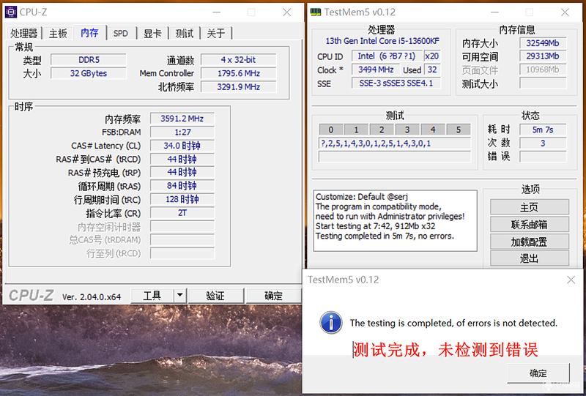This screenshot has height=396, width=586.
Task: Click the 3291.9 MHz 北桥频率 value
Action: tap(239, 87)
